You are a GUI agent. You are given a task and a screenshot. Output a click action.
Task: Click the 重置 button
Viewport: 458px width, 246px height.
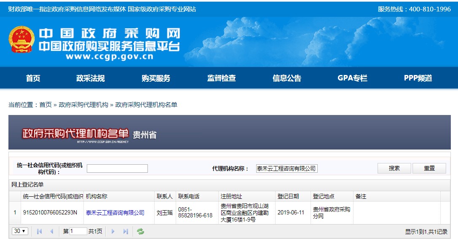coord(429,168)
